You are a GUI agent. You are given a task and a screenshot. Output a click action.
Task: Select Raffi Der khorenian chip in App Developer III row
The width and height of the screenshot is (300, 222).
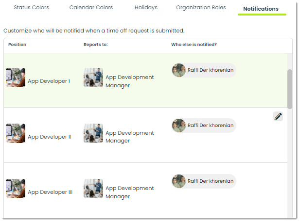(204, 181)
